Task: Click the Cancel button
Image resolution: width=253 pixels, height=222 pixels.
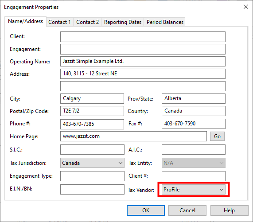Action: click(187, 210)
